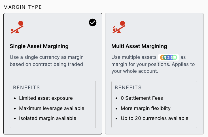Click the black checkmark selected indicator

point(93,22)
